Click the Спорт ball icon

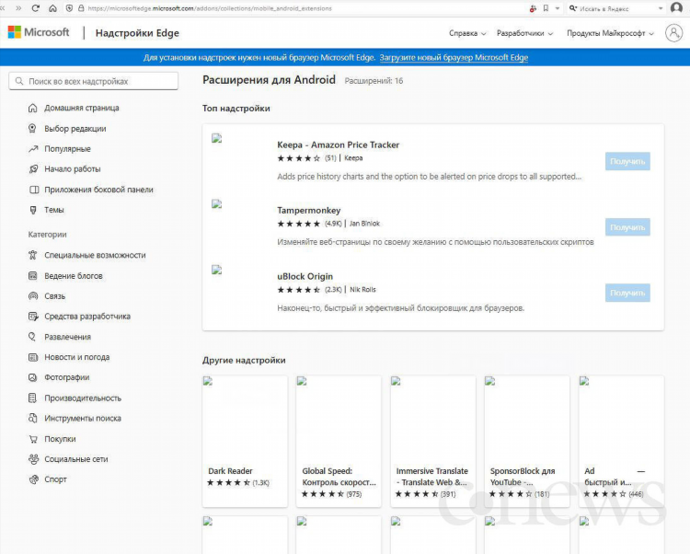[33, 479]
